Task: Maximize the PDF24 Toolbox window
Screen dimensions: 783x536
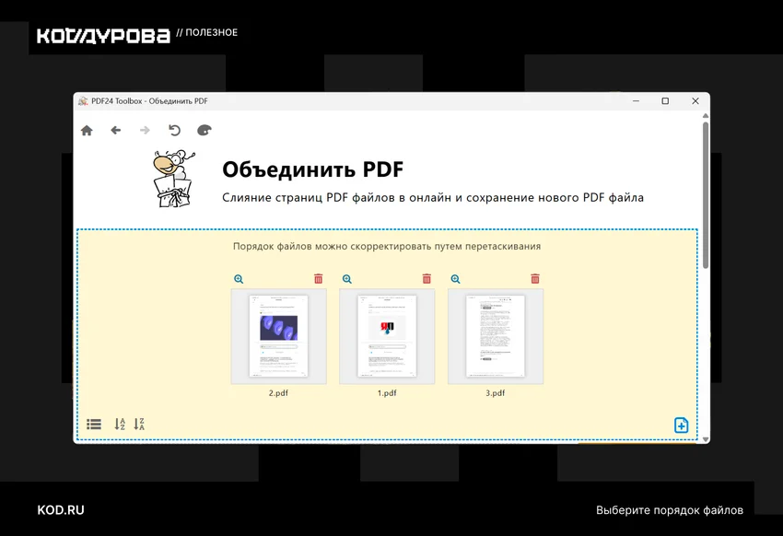Action: point(665,100)
